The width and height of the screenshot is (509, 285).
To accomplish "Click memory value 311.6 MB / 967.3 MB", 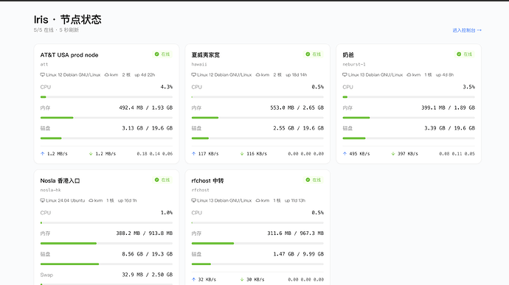I will click(295, 233).
